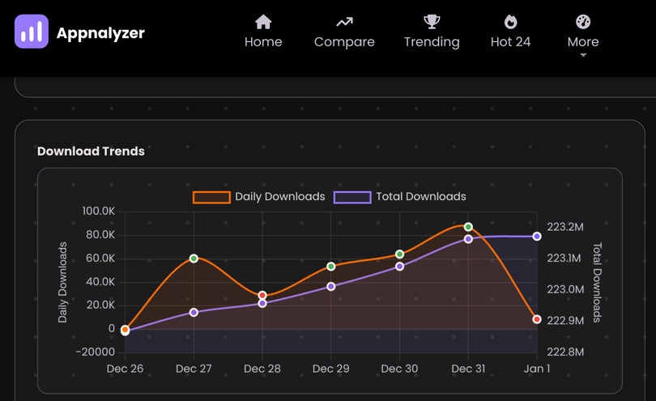Click the purple Total Downloads legend swatch
This screenshot has height=401, width=656.
[352, 197]
